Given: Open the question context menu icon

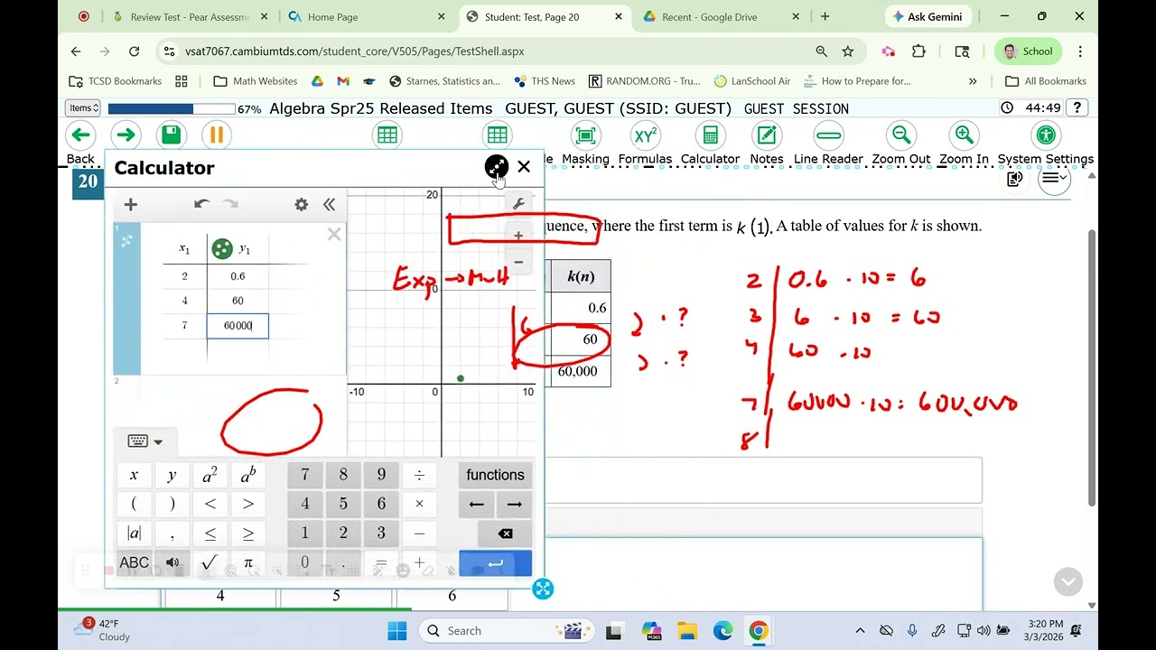Looking at the screenshot, I should tap(1053, 179).
